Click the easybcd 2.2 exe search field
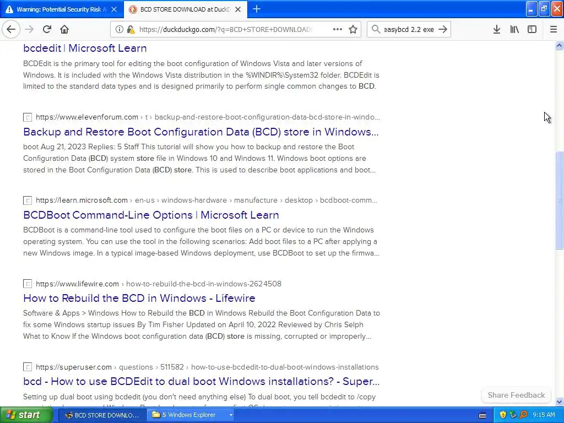564x423 pixels. [409, 30]
